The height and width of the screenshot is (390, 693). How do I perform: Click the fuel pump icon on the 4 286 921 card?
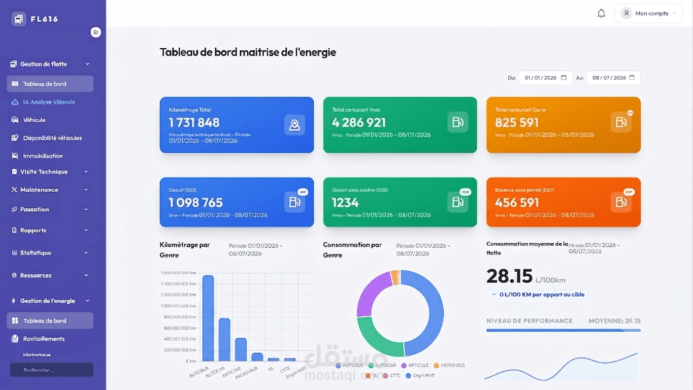point(457,122)
